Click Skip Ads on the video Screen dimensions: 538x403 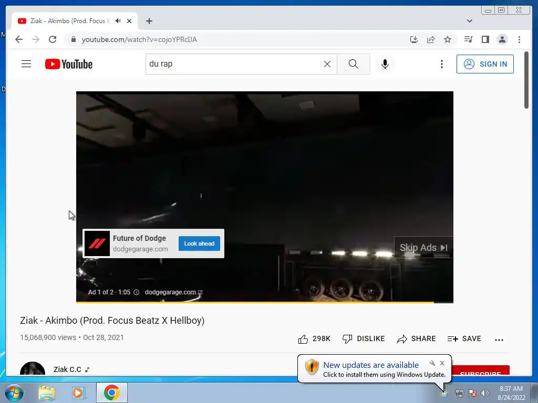coord(423,248)
